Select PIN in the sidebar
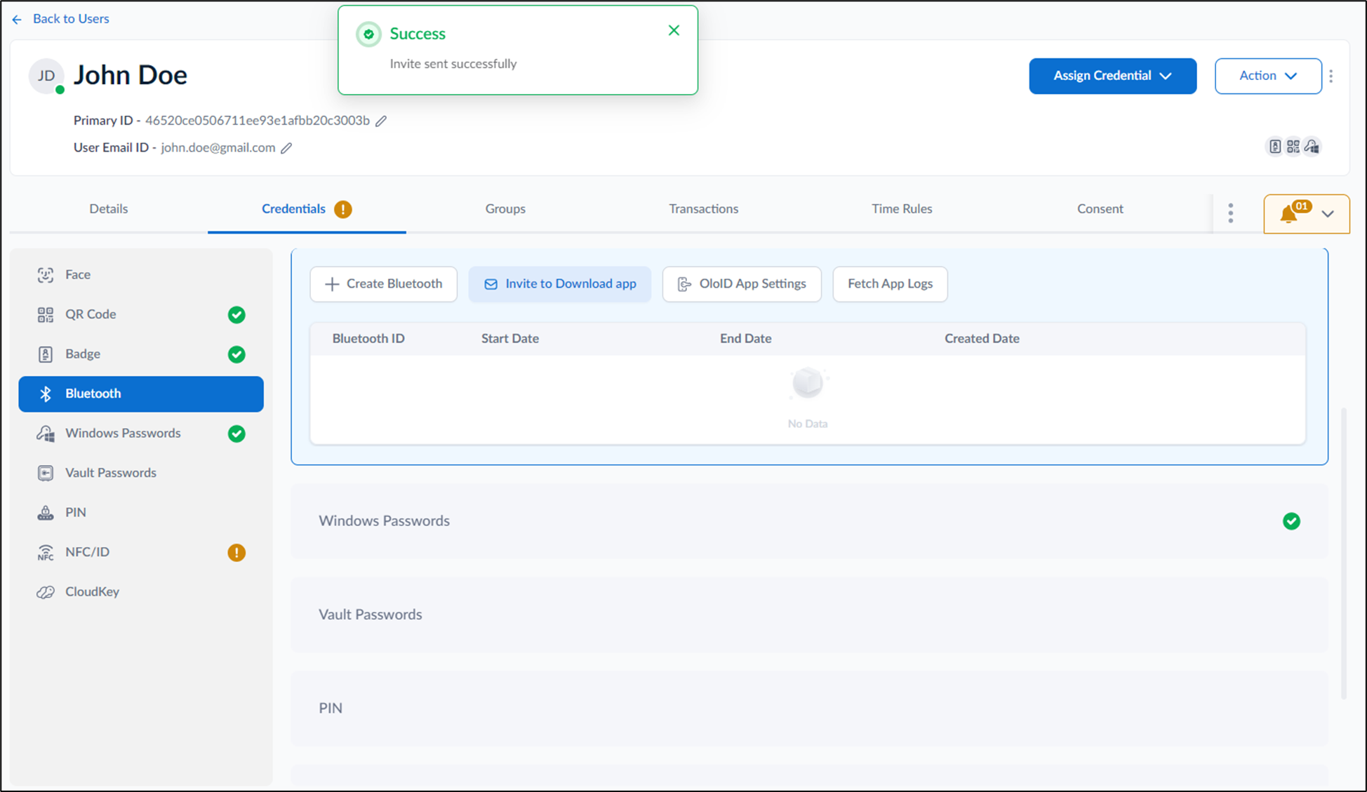The image size is (1367, 792). 141,512
